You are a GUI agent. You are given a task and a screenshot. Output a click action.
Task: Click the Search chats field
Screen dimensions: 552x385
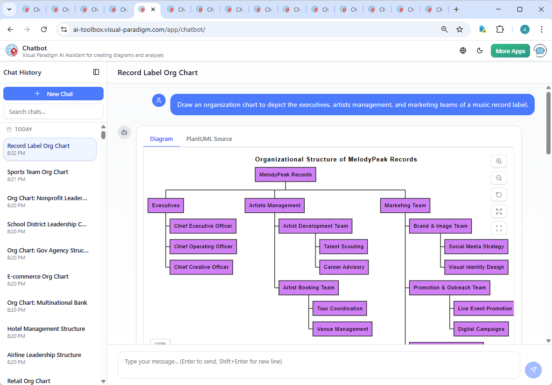click(53, 111)
